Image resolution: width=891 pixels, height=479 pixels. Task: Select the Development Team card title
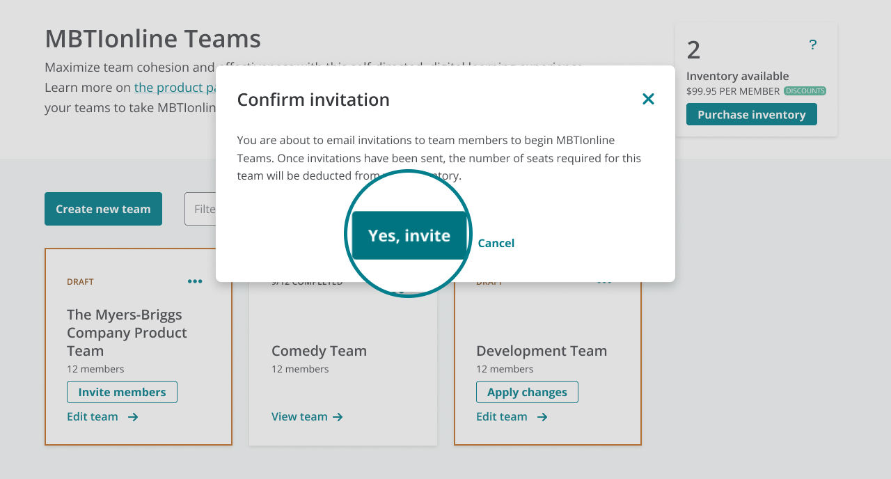tap(542, 351)
